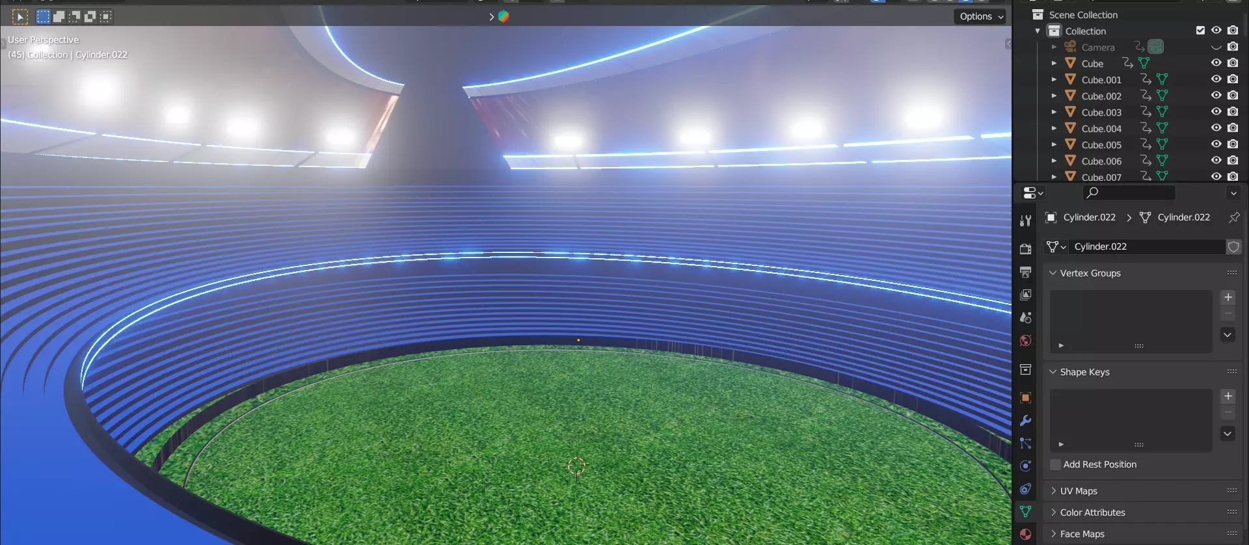Open the Properties editor type dropdown
Viewport: 1249px width, 545px height.
coord(1033,193)
